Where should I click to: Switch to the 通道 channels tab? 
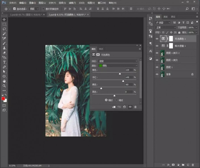165,17
